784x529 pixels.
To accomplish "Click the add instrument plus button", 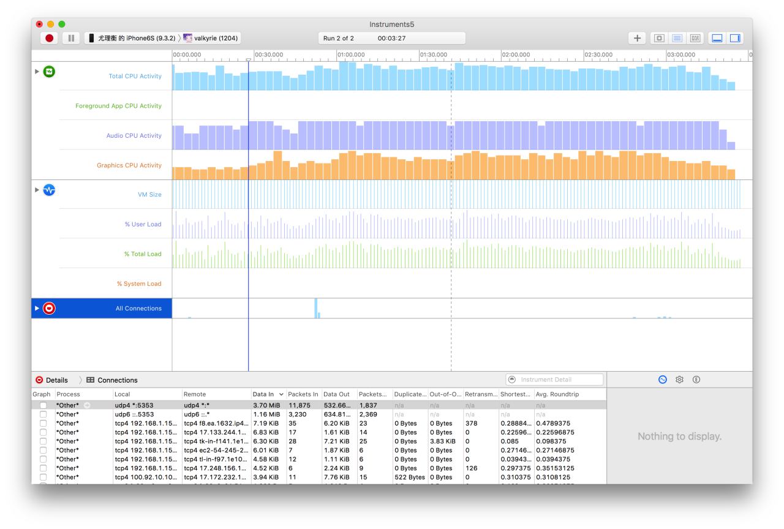I will (x=637, y=39).
